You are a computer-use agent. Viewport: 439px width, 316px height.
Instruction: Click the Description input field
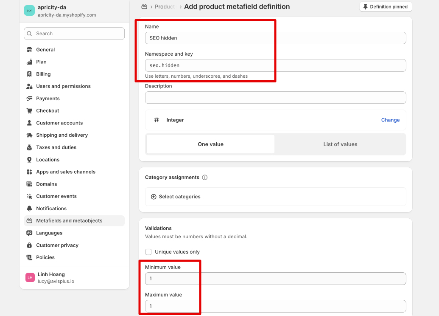275,98
